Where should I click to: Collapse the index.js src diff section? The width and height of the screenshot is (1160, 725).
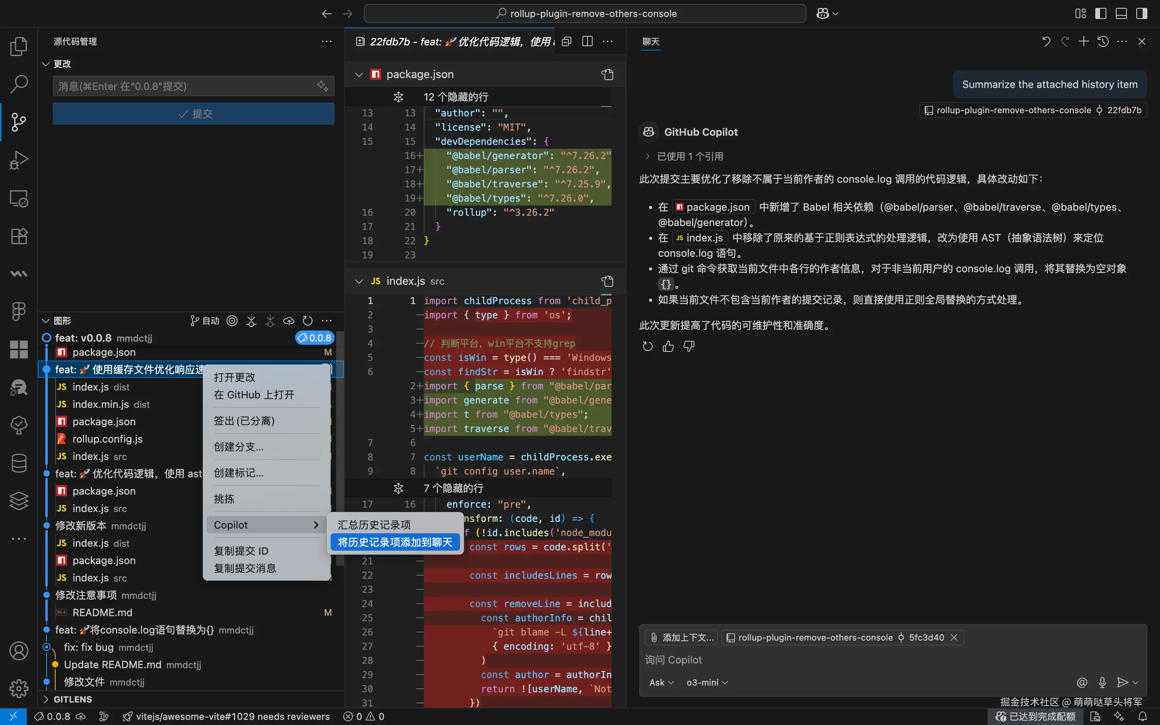click(x=359, y=282)
